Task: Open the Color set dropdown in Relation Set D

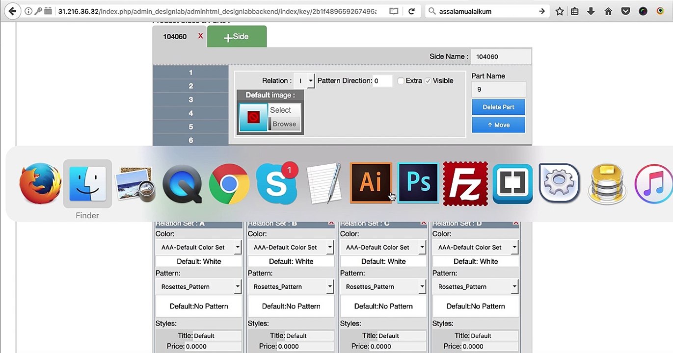Action: coord(476,248)
